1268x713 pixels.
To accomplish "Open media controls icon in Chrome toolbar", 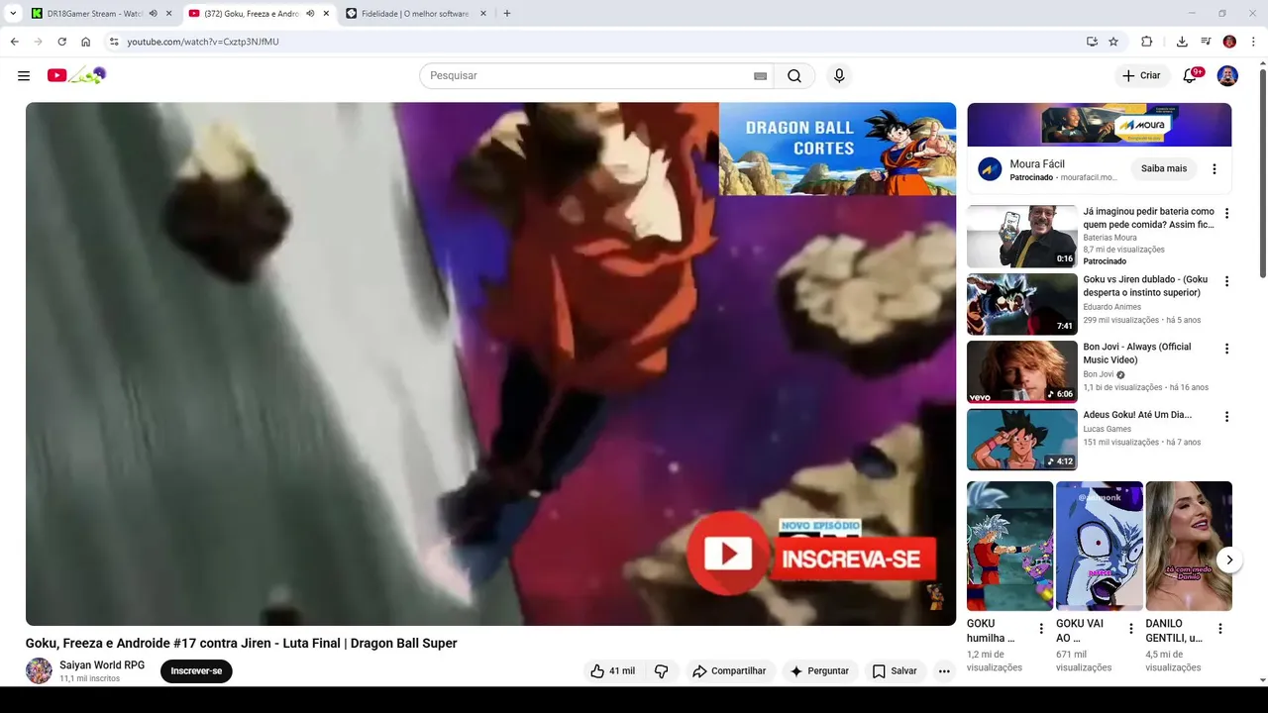I will tap(1206, 42).
